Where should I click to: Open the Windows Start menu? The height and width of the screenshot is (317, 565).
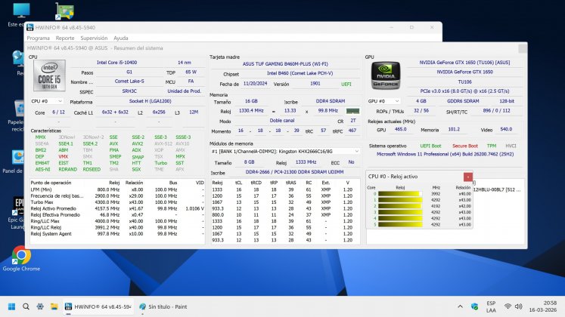tap(11, 307)
